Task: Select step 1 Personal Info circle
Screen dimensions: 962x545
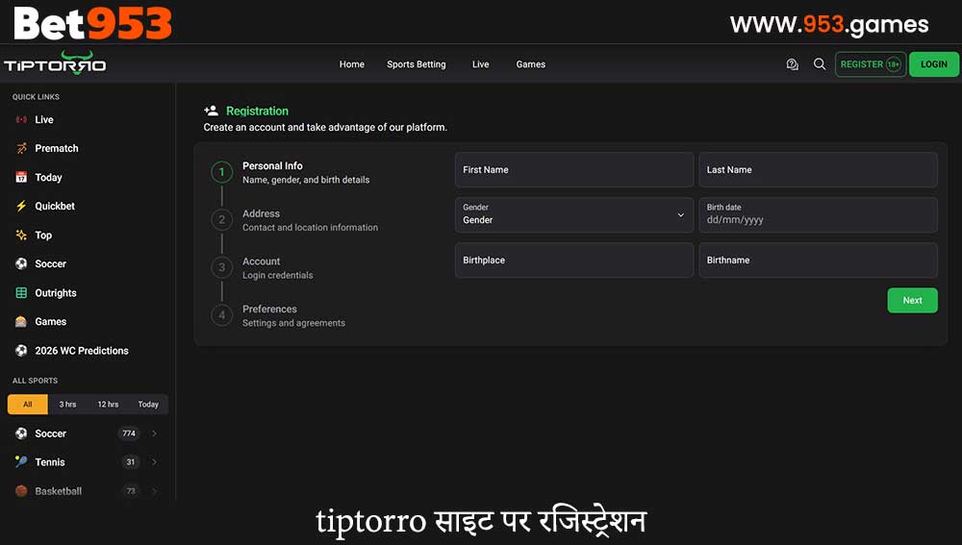Action: (221, 172)
